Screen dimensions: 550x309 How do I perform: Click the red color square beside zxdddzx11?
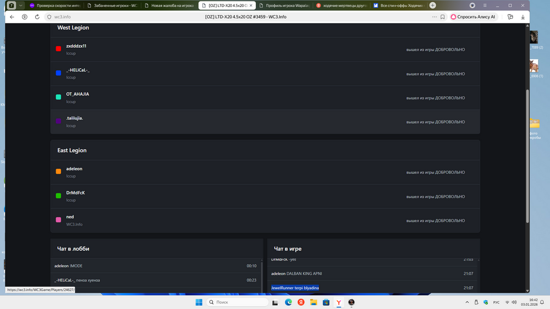coord(58,49)
